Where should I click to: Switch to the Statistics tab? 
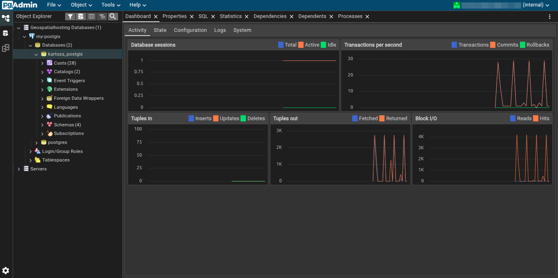click(230, 16)
